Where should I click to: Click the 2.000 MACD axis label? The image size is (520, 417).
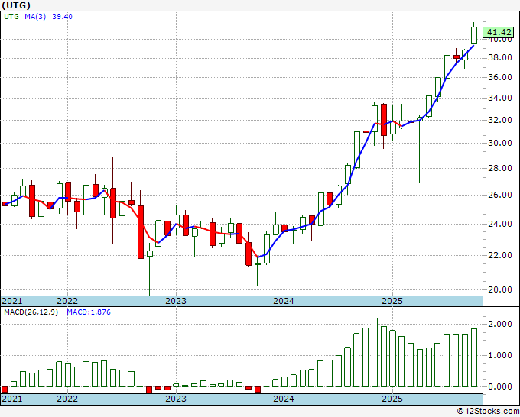[500, 325]
